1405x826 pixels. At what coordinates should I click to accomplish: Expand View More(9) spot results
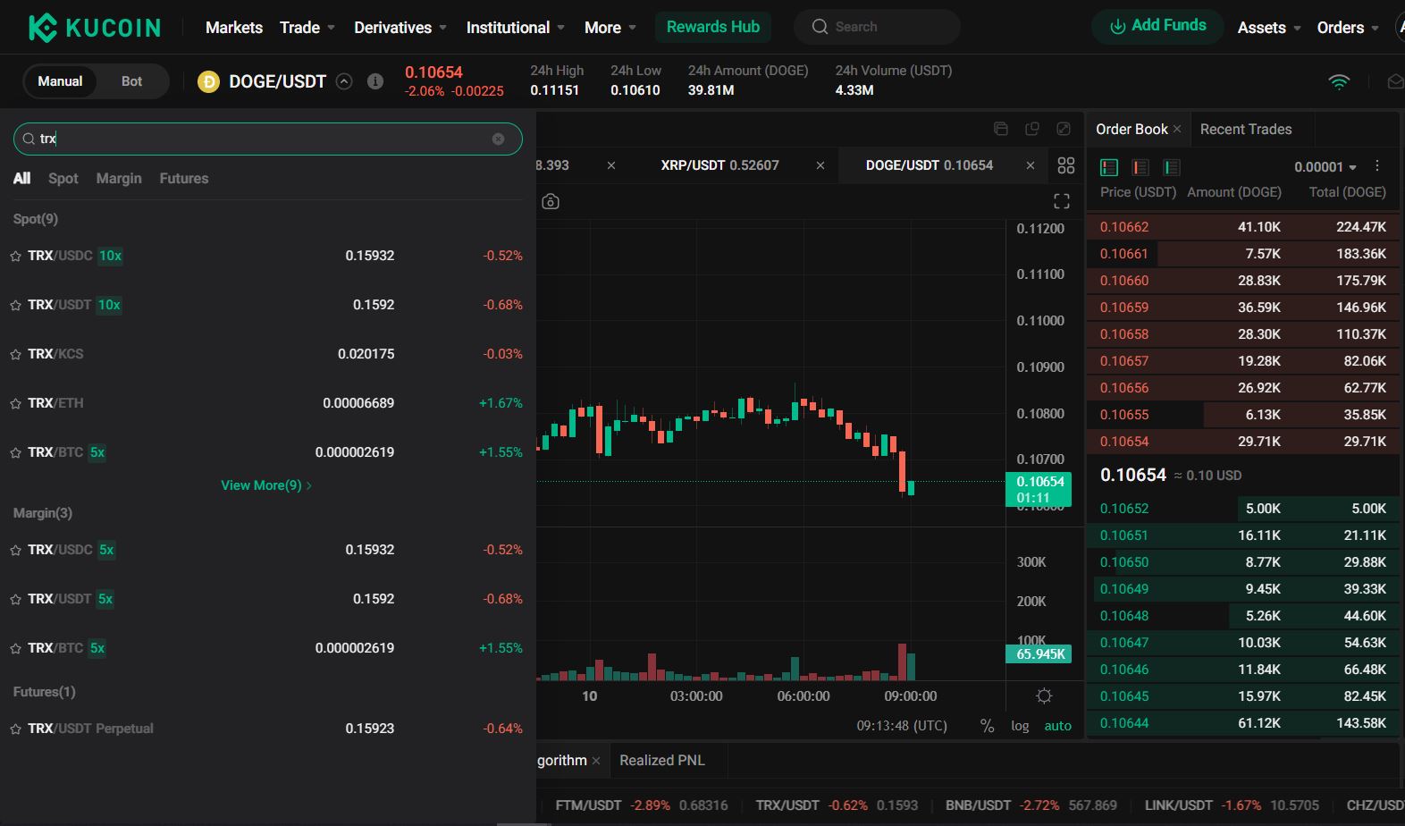pos(266,485)
